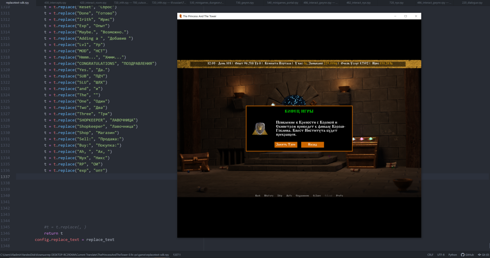
Task: Click the crown shield icon in dialog
Action: [260, 129]
